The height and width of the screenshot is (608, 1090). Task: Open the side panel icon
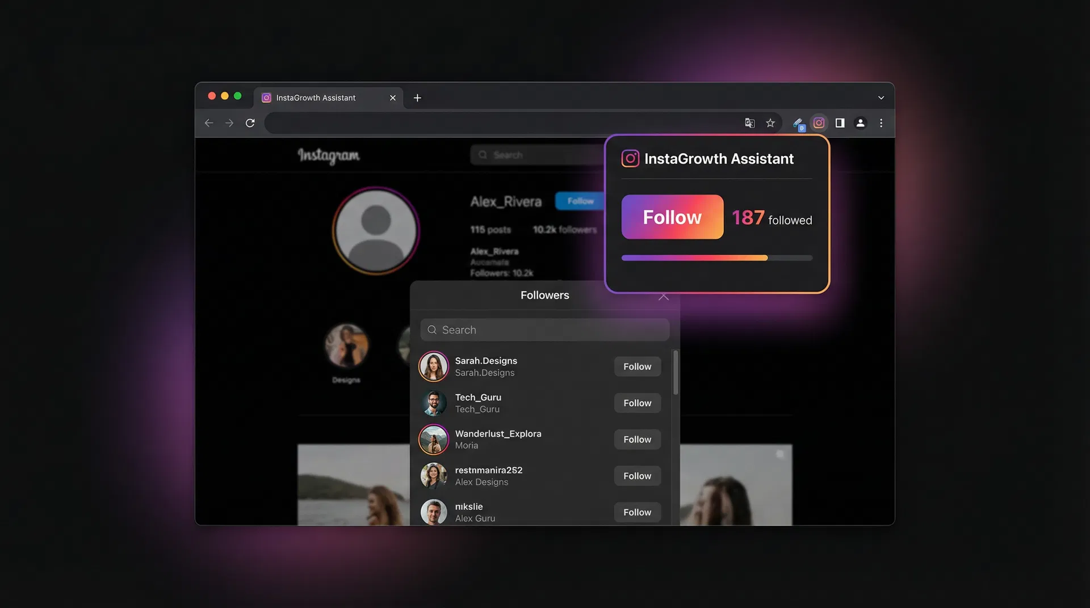click(x=840, y=123)
